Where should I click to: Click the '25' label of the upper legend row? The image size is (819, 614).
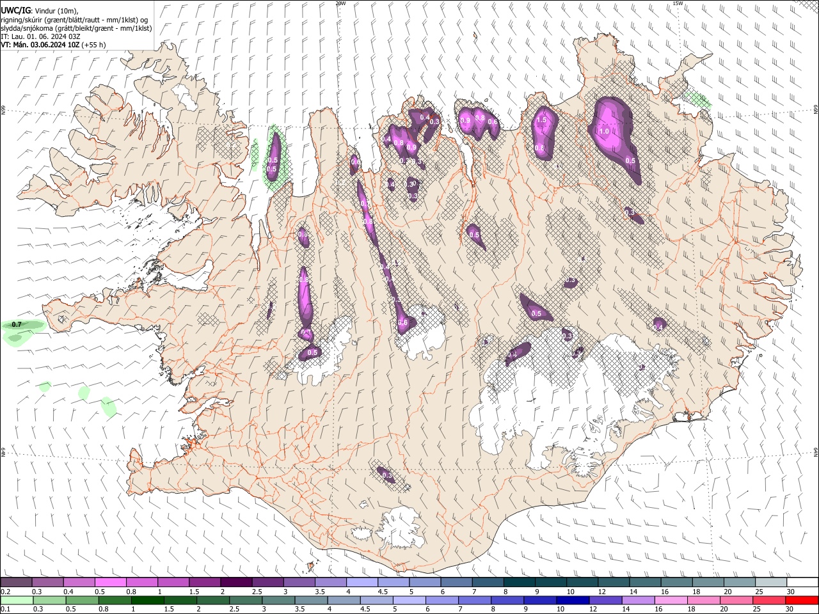(x=759, y=592)
